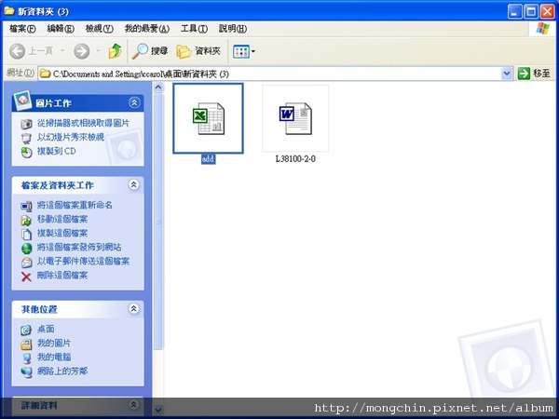The image size is (559, 419).
Task: Open the 搜尋 search tool
Action: tap(150, 51)
